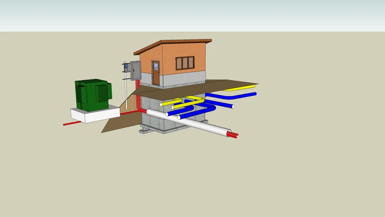This screenshot has width=385, height=217.
Task: Select the brown slanted roof
Action: click(x=173, y=46)
